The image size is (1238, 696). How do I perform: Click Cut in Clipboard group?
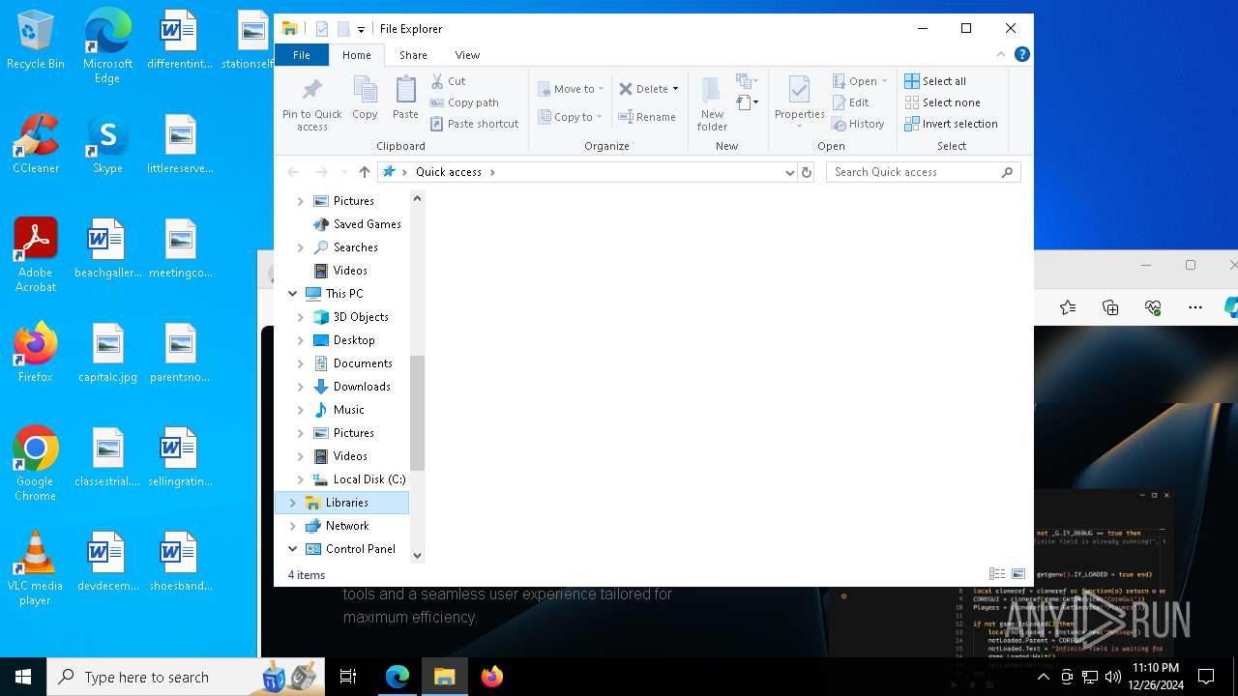pos(449,81)
